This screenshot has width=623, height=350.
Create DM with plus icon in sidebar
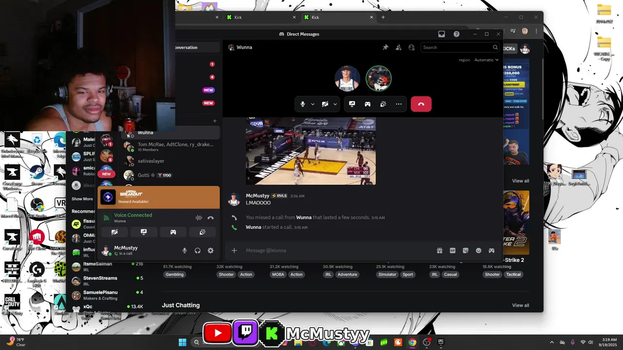215,121
